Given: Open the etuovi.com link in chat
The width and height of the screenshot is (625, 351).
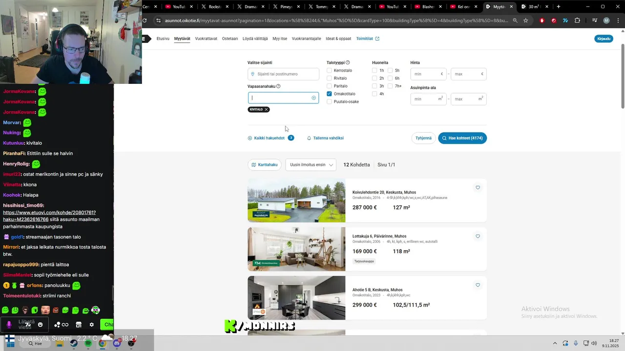Looking at the screenshot, I should pos(49,216).
